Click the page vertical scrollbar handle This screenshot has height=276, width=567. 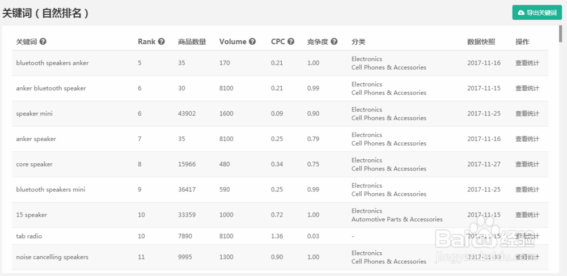tap(560, 35)
